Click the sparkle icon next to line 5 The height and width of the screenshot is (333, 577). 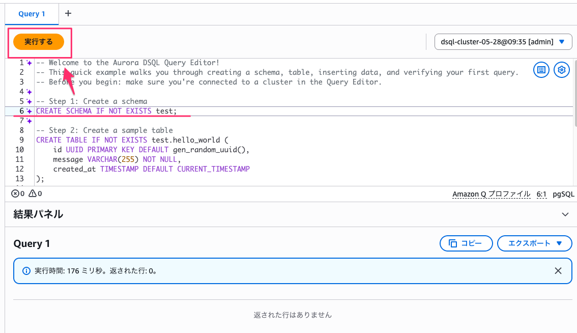[28, 101]
